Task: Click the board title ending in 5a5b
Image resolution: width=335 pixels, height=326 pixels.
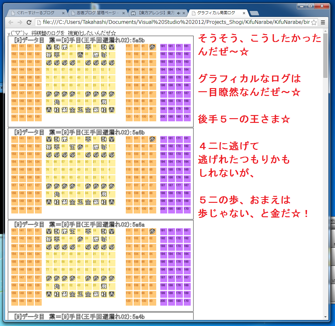Action: pyautogui.click(x=79, y=40)
